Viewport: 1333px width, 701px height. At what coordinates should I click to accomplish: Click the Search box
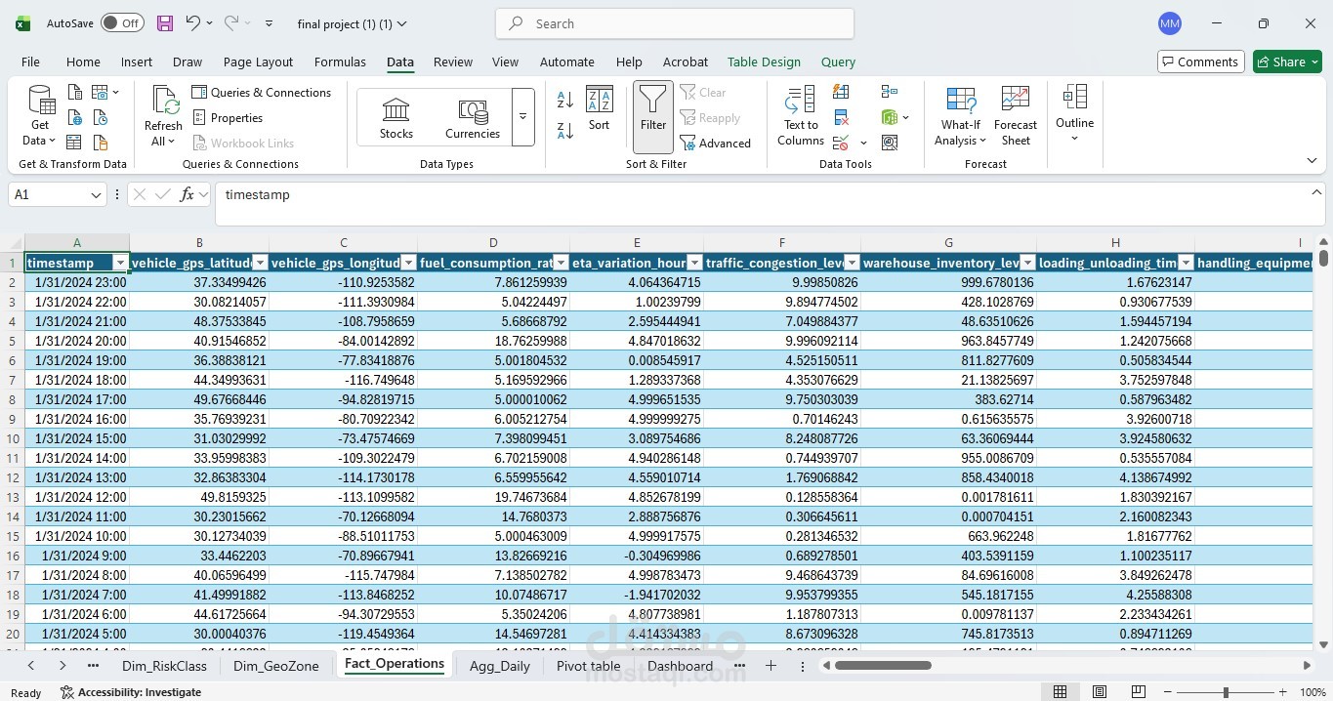click(x=675, y=23)
